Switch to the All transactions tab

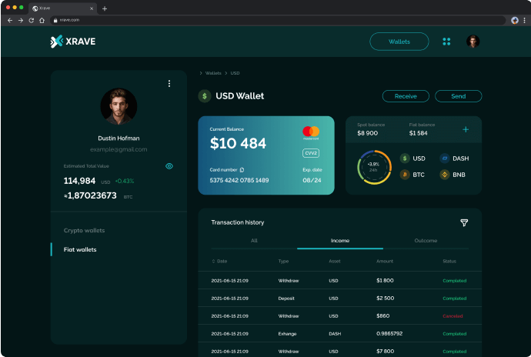point(254,241)
